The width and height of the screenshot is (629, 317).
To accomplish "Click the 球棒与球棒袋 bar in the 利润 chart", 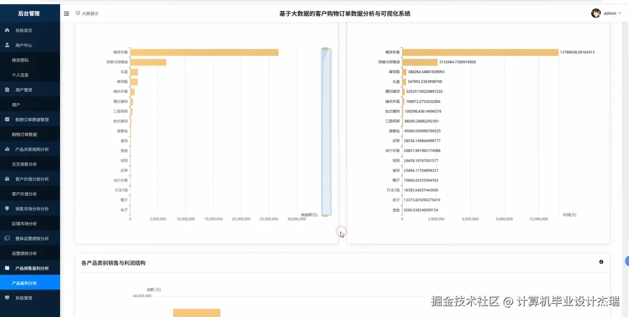I will [x=420, y=62].
